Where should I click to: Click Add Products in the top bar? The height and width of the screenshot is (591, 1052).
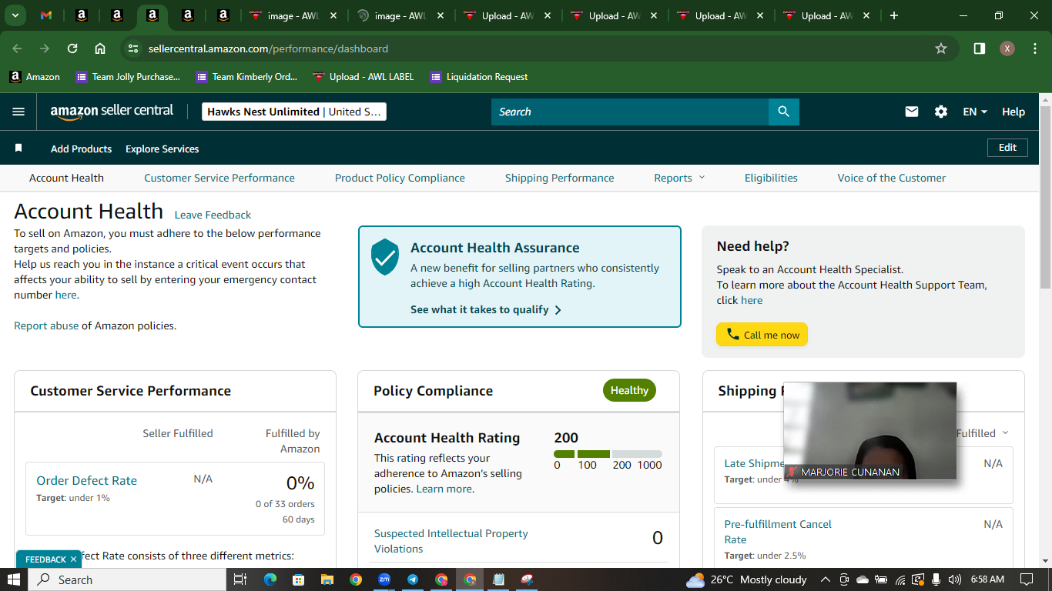pyautogui.click(x=81, y=149)
